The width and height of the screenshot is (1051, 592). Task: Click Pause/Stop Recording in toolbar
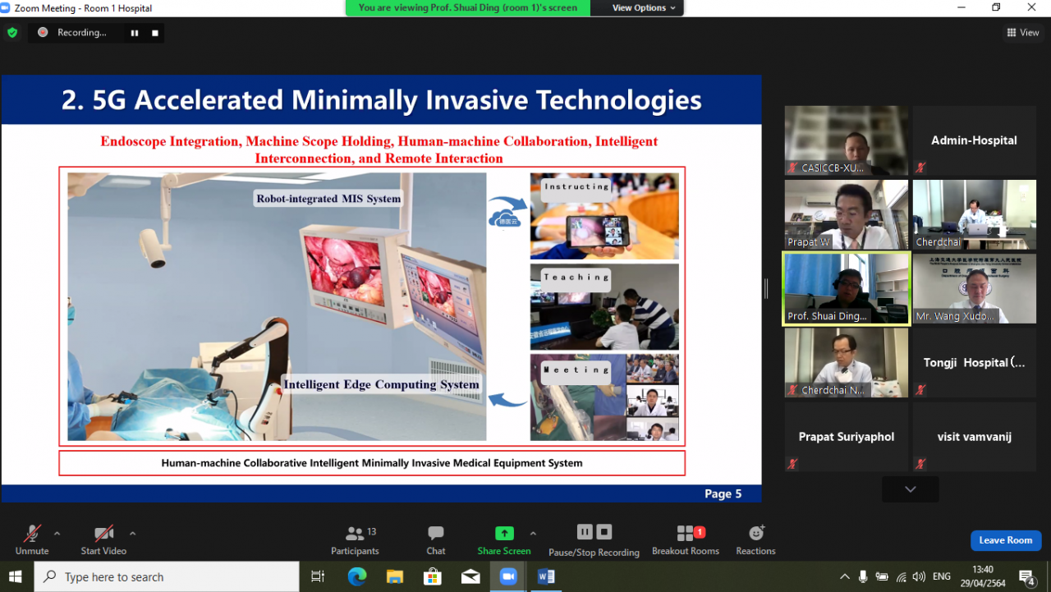(x=594, y=540)
